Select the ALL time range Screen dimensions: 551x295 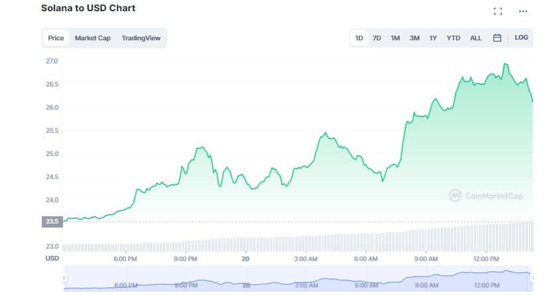(476, 38)
